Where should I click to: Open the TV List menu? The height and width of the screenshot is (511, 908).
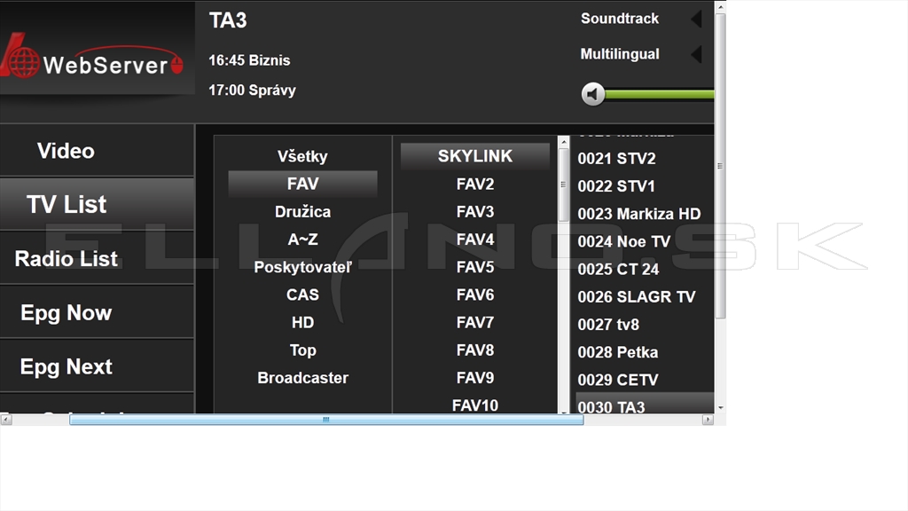coord(97,204)
